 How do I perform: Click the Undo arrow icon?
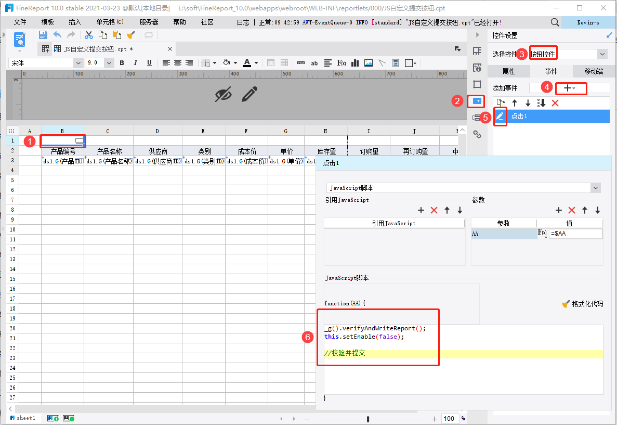(57, 35)
